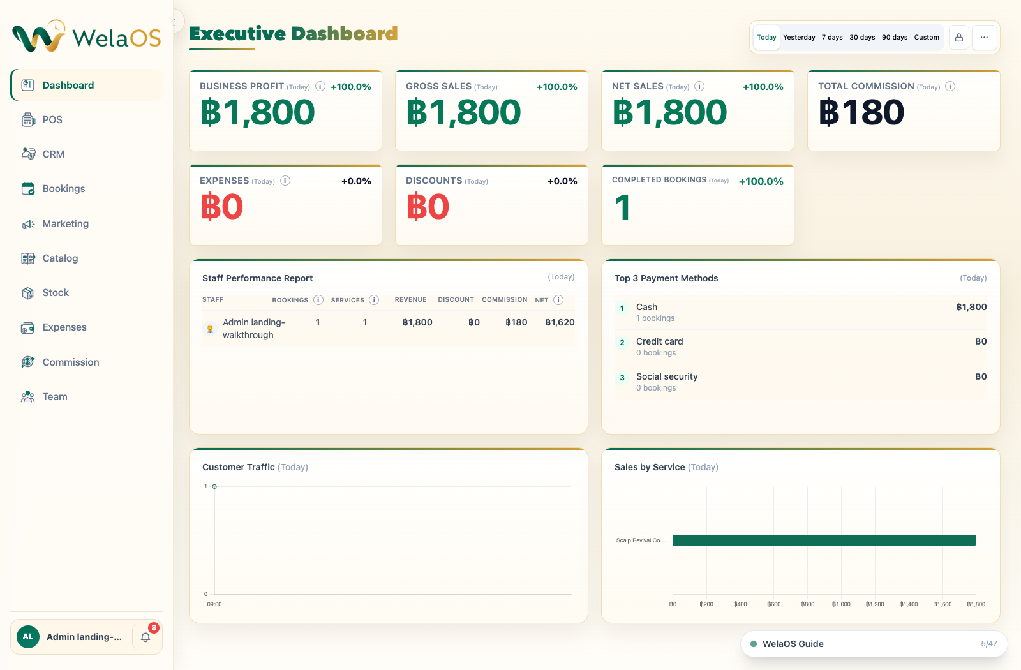Screen dimensions: 1021x670
Task: Click the Bookings column info icon
Action: tap(318, 300)
